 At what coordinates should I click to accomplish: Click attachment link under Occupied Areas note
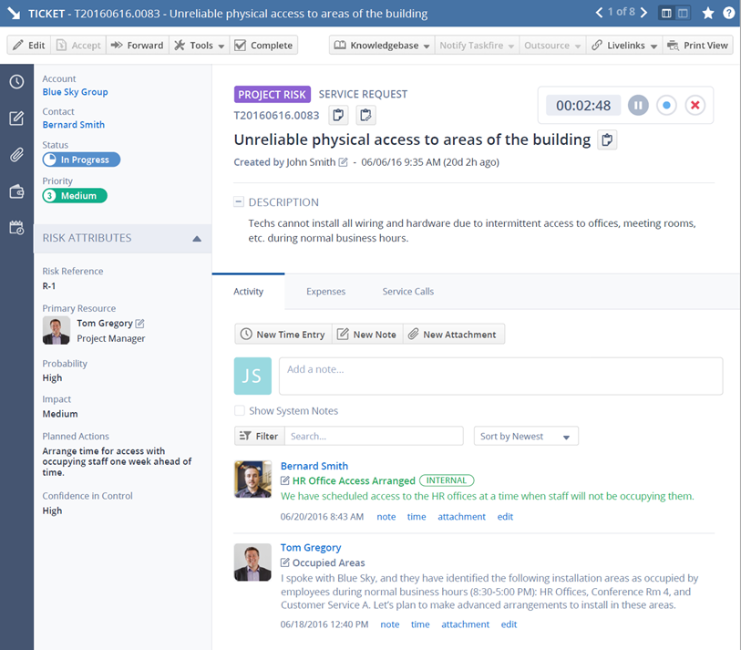tap(465, 624)
